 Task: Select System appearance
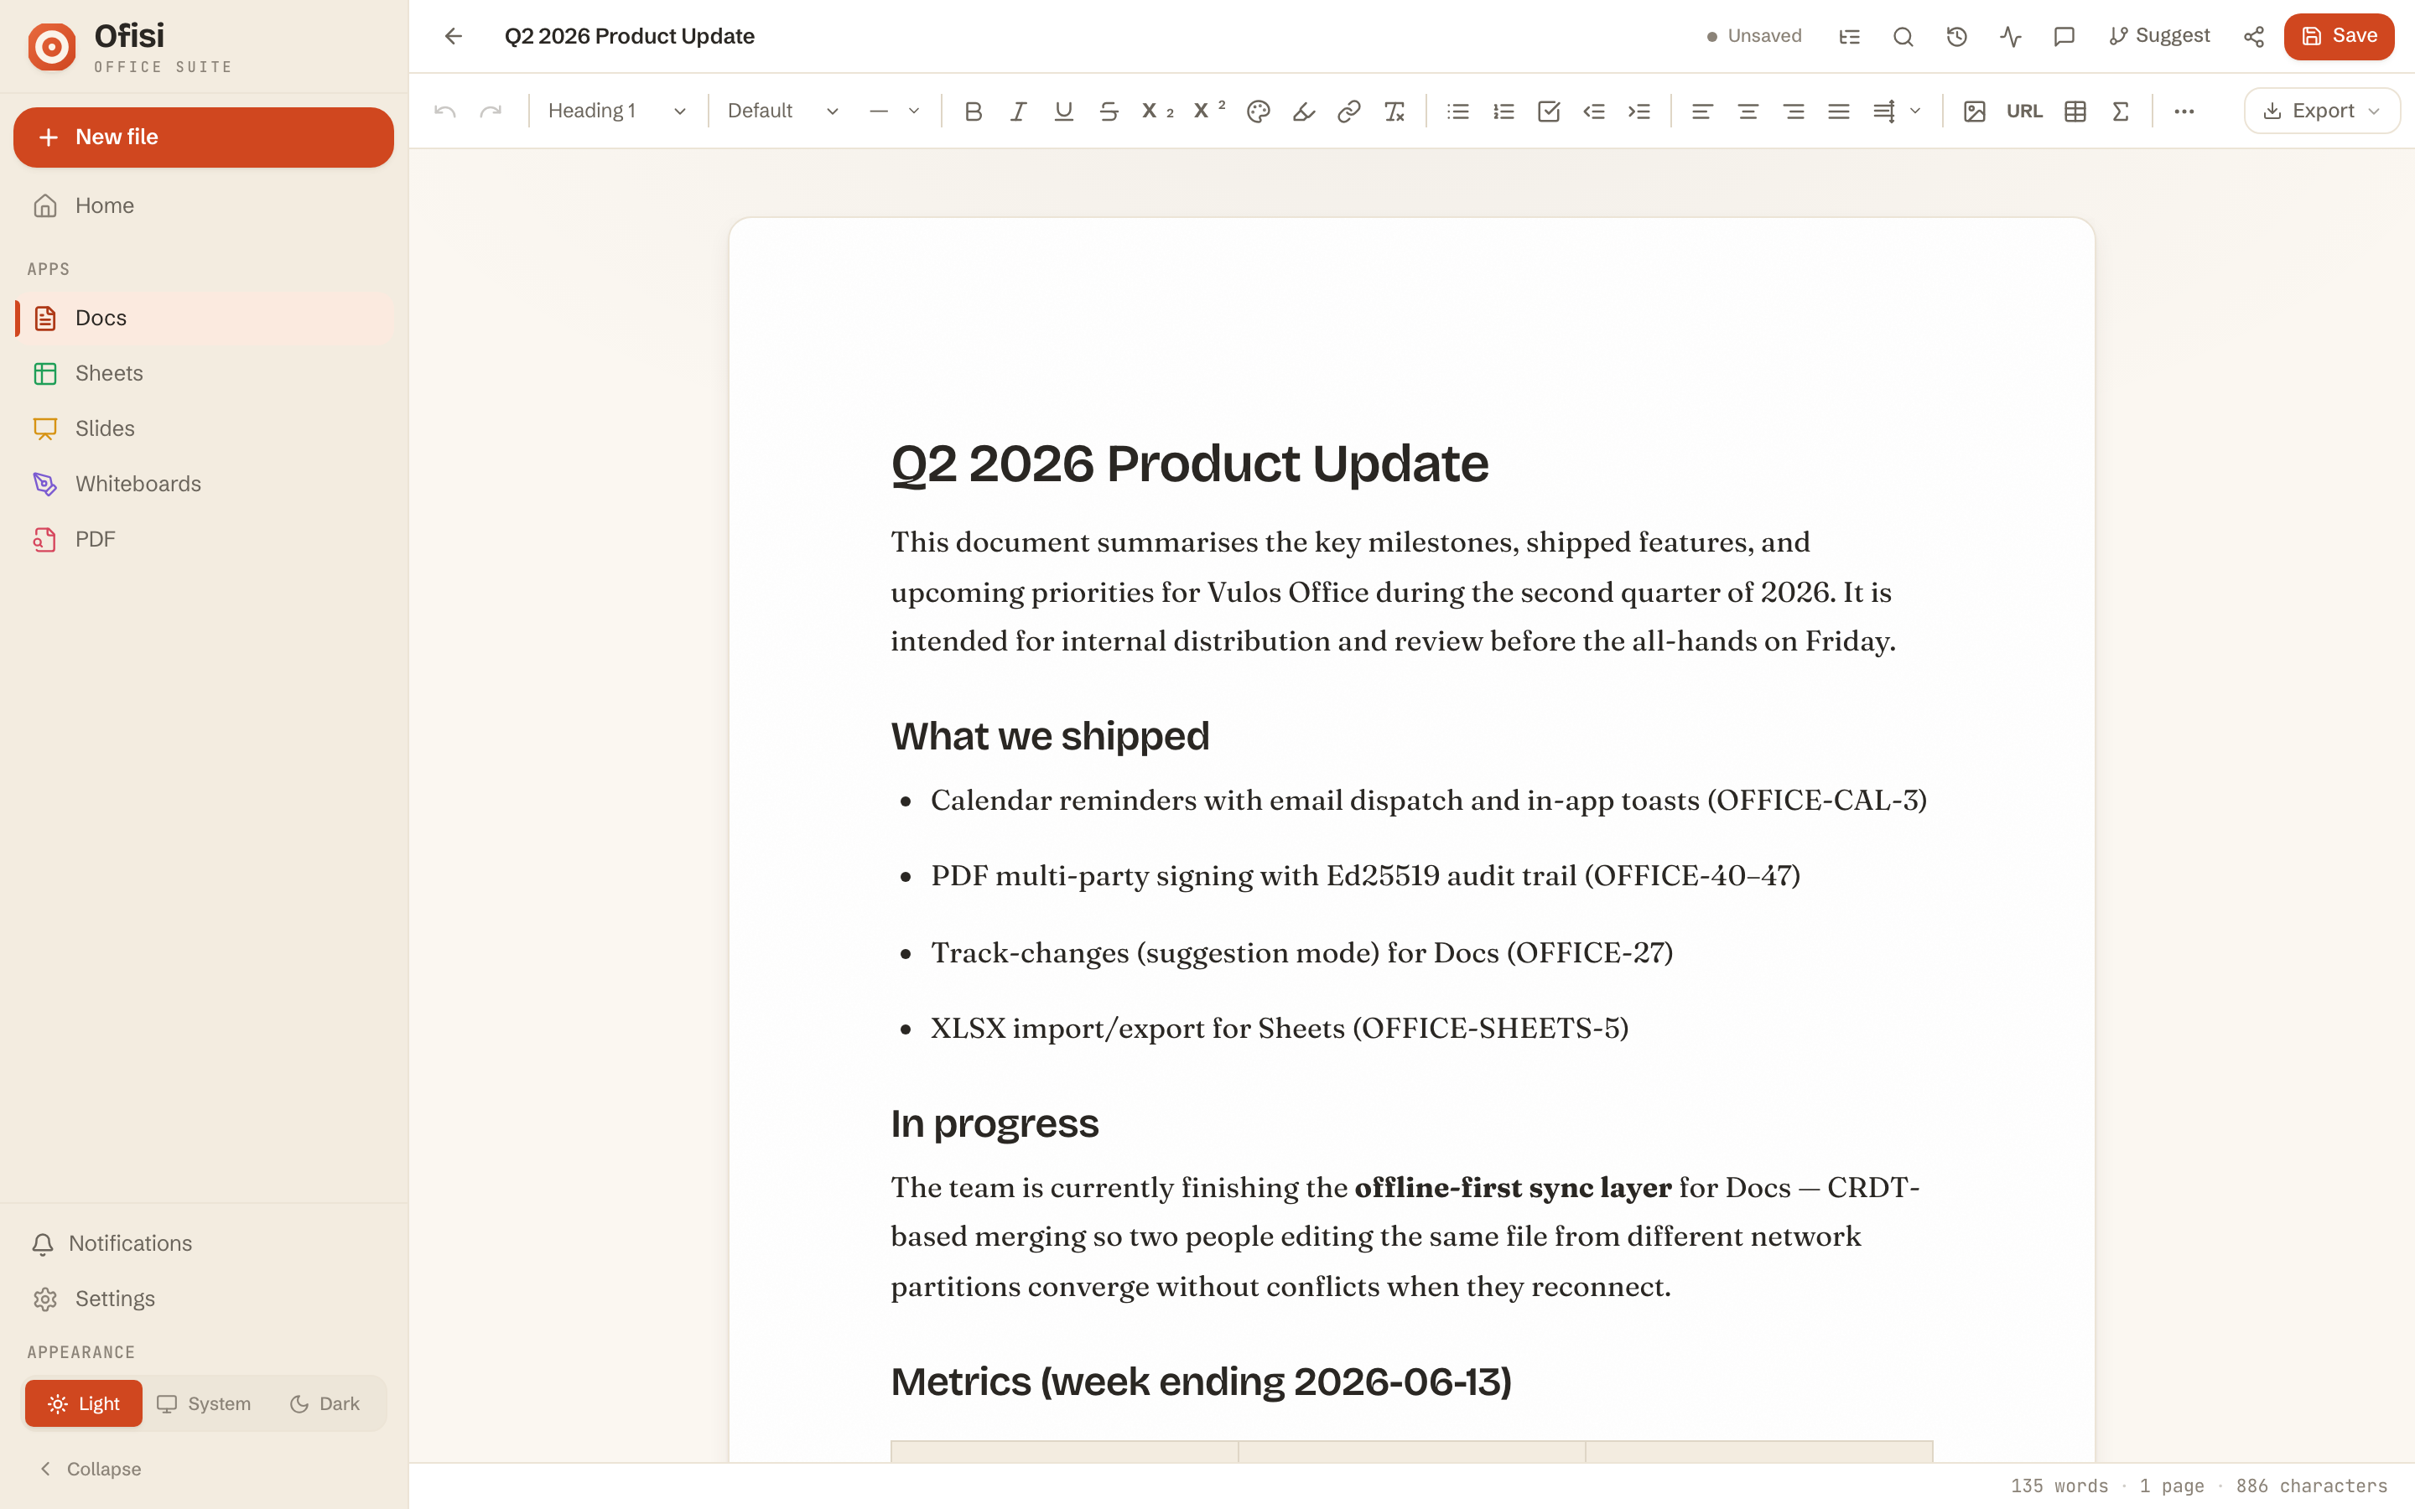click(204, 1403)
